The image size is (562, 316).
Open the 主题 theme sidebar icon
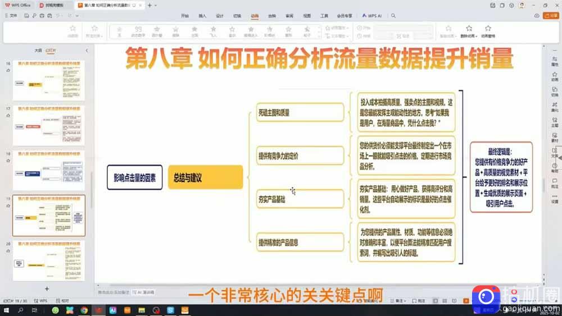555,122
